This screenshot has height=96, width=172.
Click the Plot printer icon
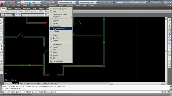19,2
